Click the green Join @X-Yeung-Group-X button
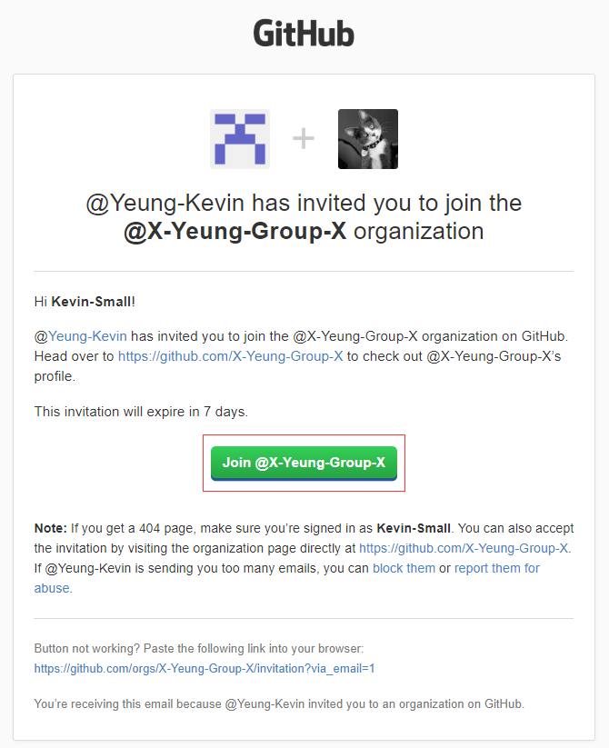This screenshot has height=748, width=609. pyautogui.click(x=304, y=463)
